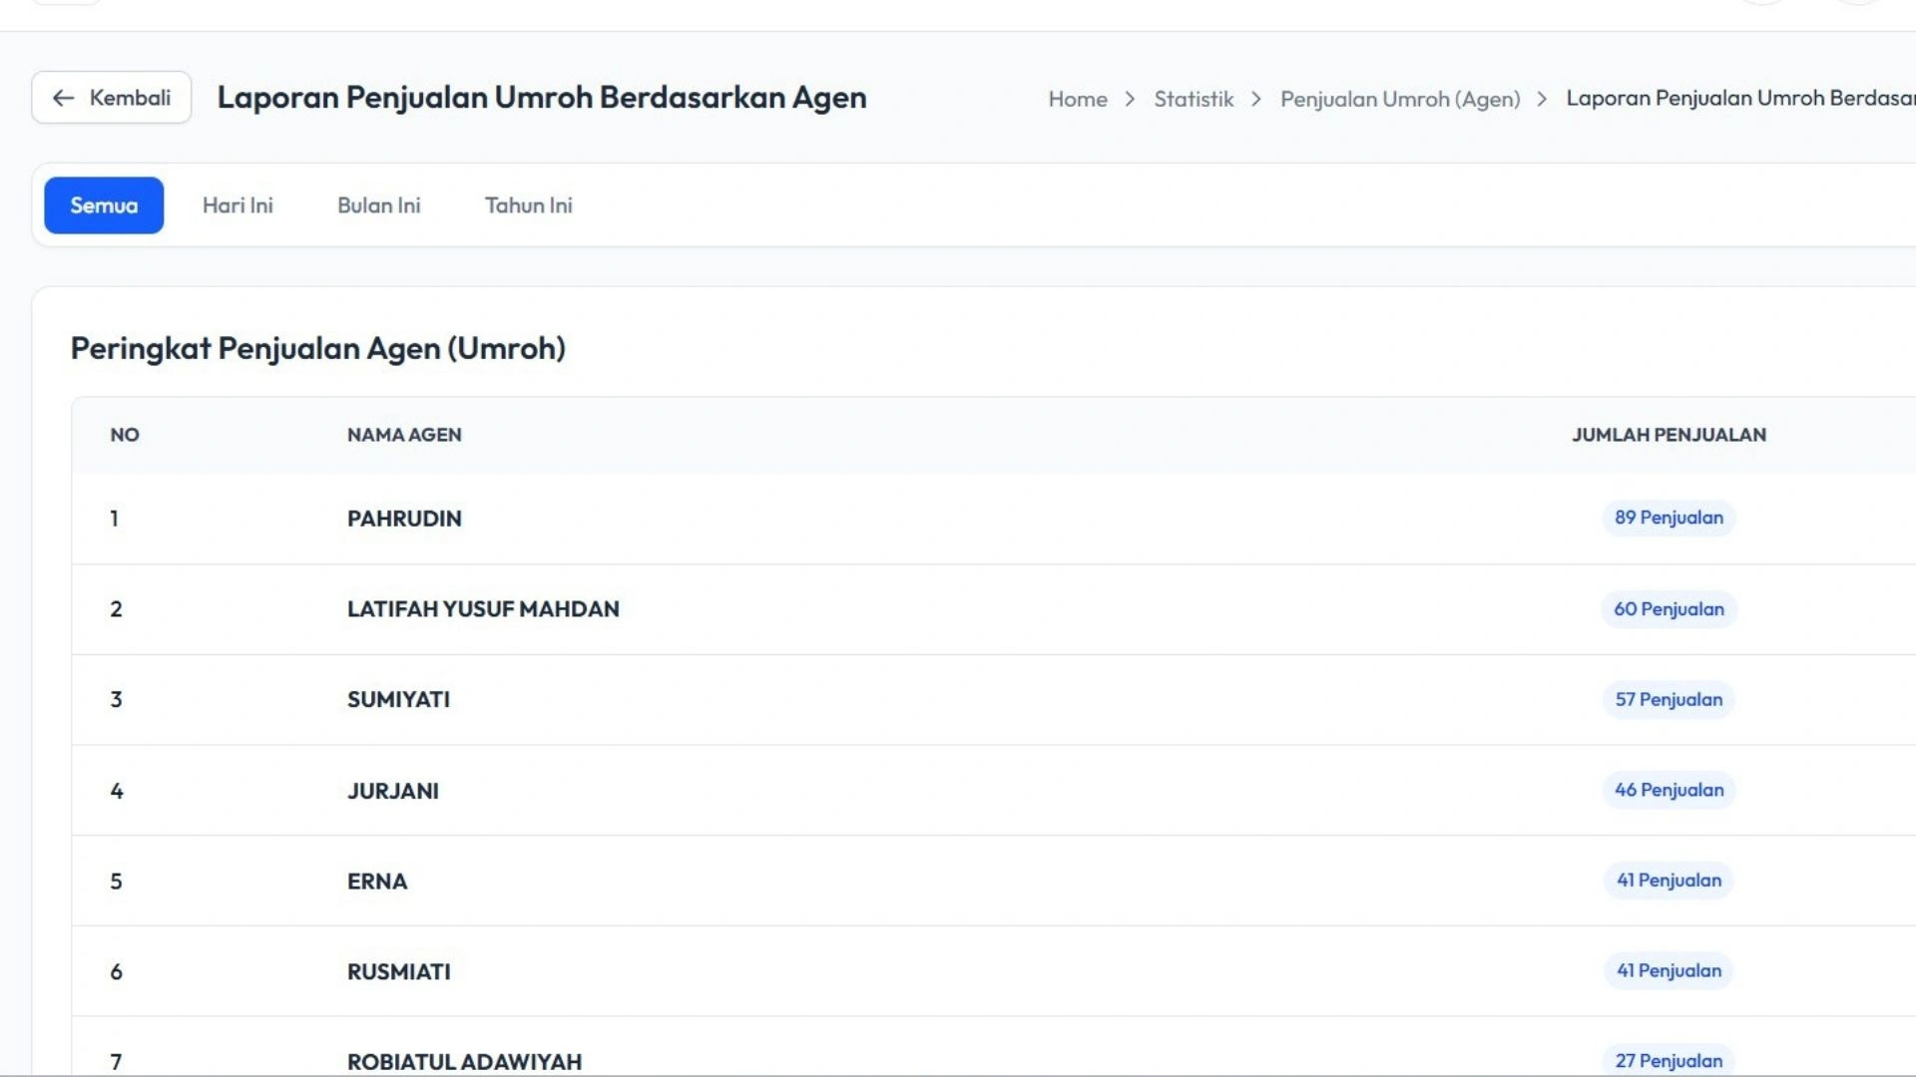The image size is (1916, 1077).
Task: Click chevron separator after Statistik breadcrumb
Action: click(x=1256, y=99)
